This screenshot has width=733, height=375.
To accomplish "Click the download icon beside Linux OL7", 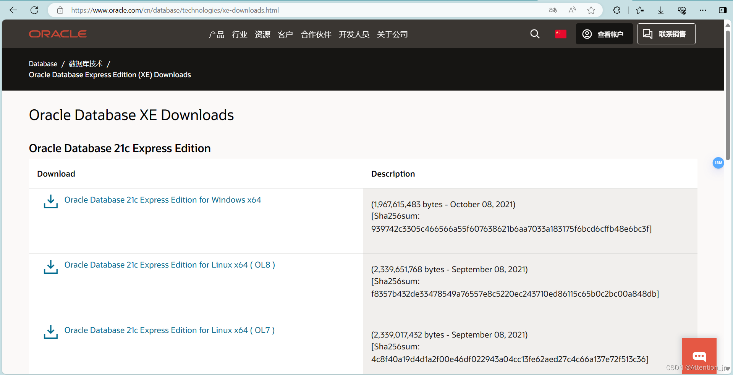I will click(50, 332).
